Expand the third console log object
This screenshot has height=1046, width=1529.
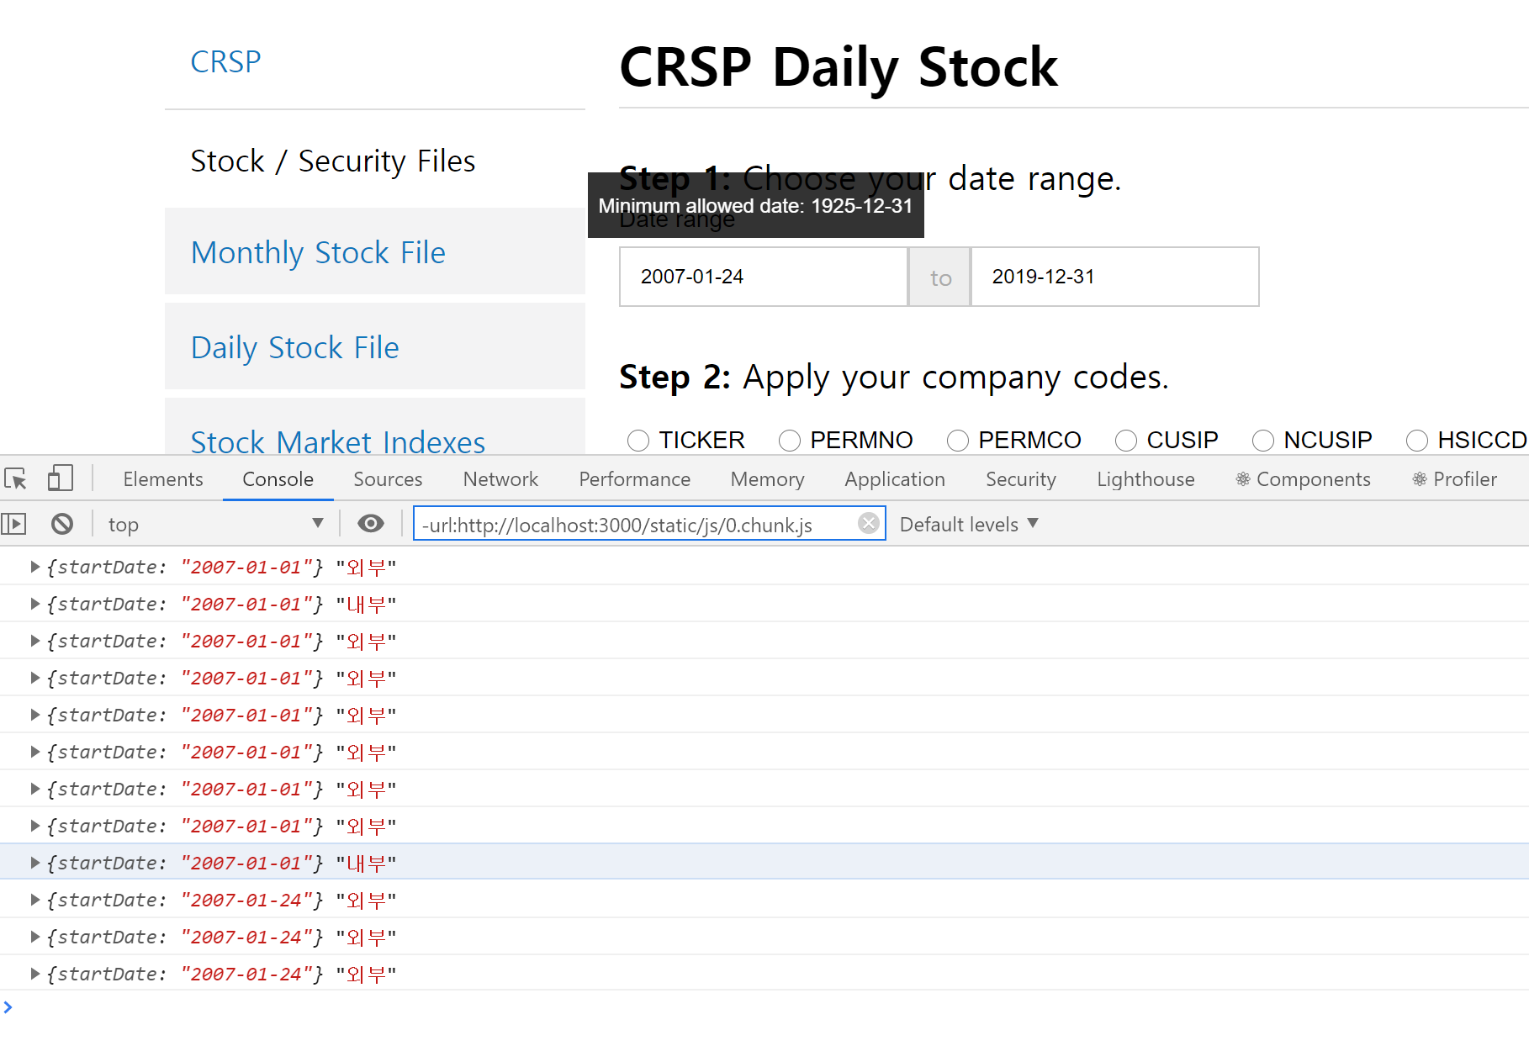click(x=35, y=641)
